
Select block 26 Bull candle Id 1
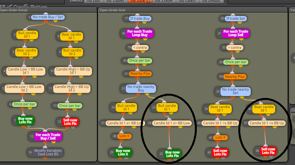click(126, 107)
